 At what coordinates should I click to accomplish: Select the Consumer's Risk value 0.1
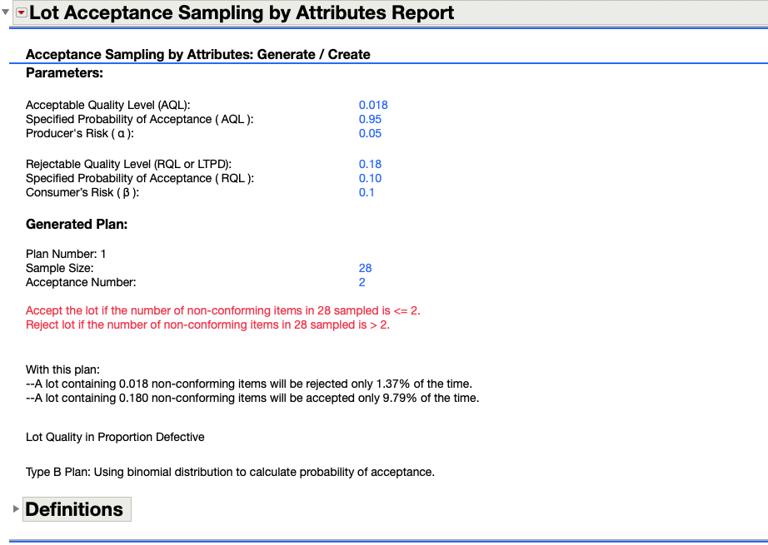pyautogui.click(x=367, y=193)
